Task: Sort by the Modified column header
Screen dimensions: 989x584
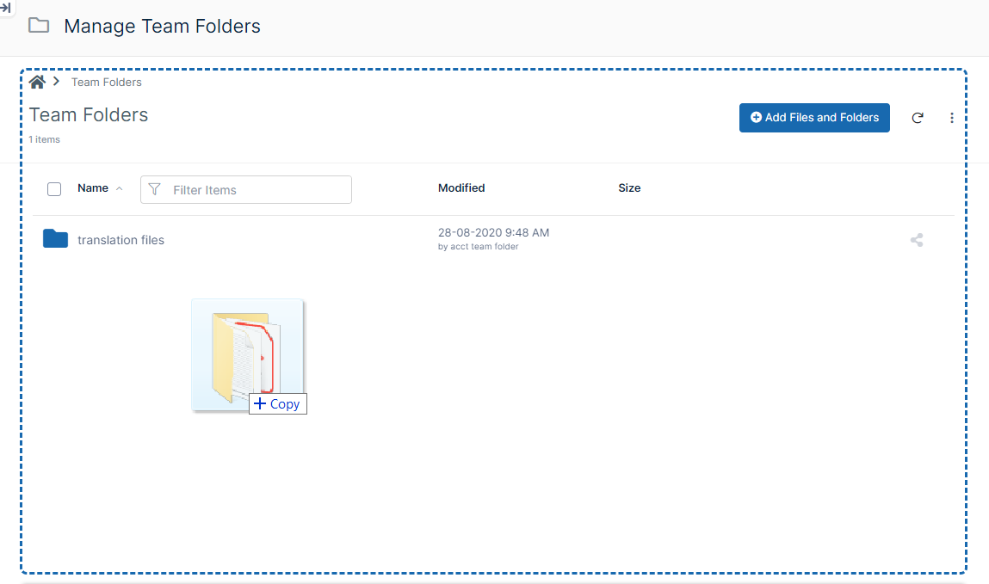Action: pyautogui.click(x=461, y=188)
